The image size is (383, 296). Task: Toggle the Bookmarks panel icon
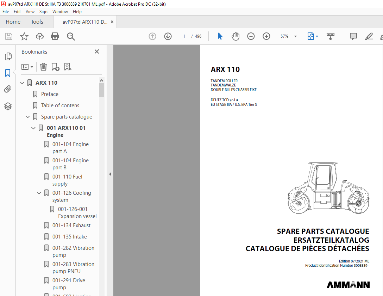8,73
